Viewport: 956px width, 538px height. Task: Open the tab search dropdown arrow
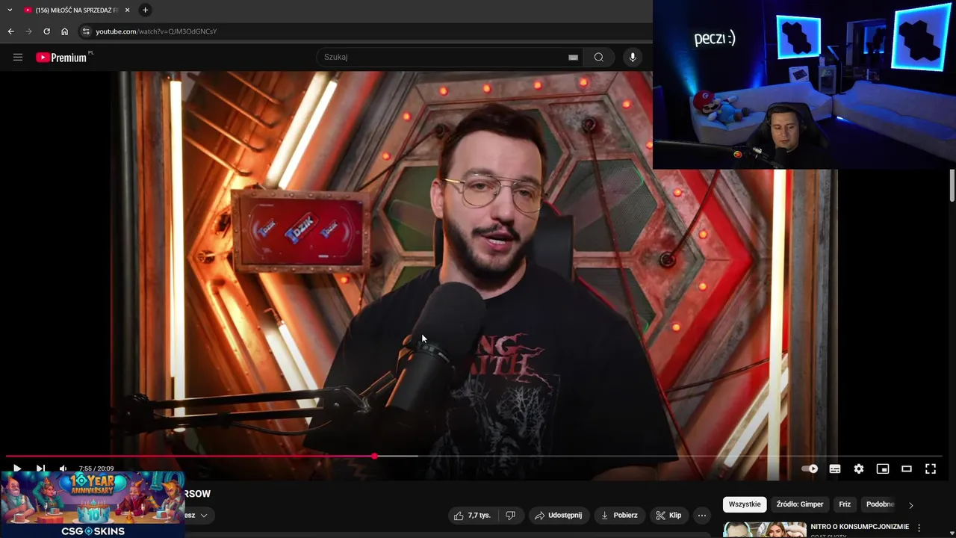click(x=10, y=10)
